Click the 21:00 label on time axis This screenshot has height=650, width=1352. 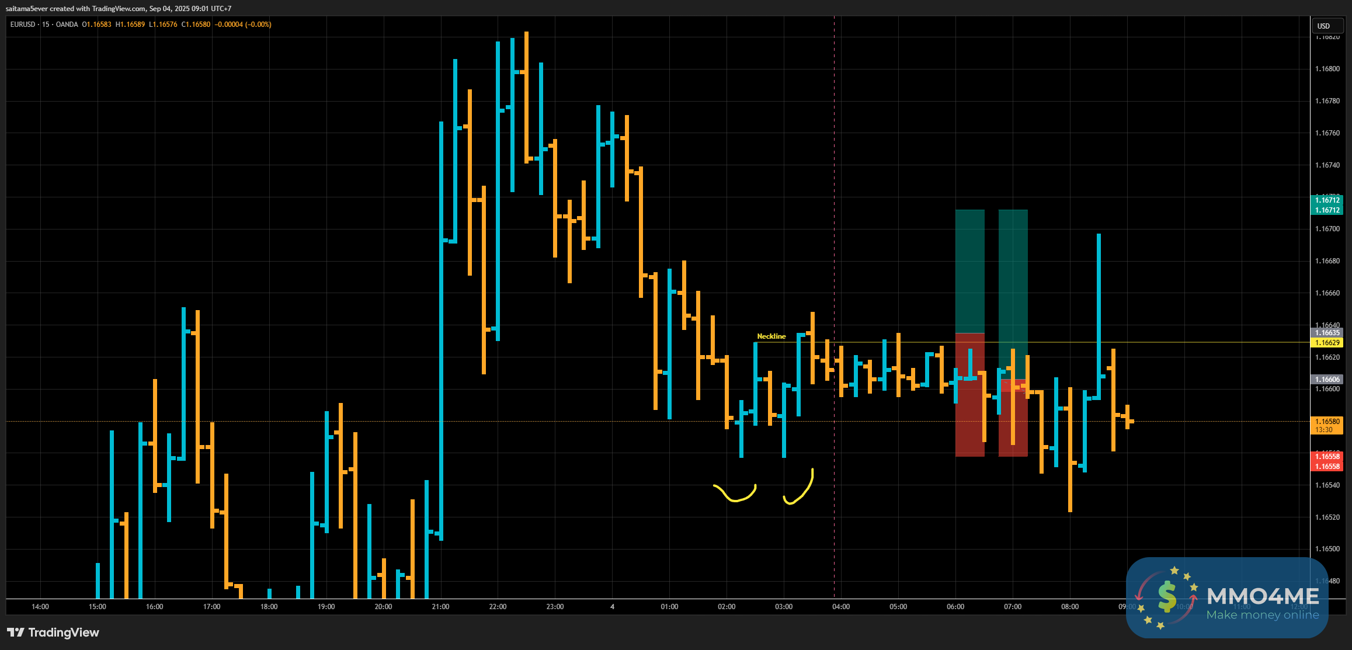coord(440,607)
